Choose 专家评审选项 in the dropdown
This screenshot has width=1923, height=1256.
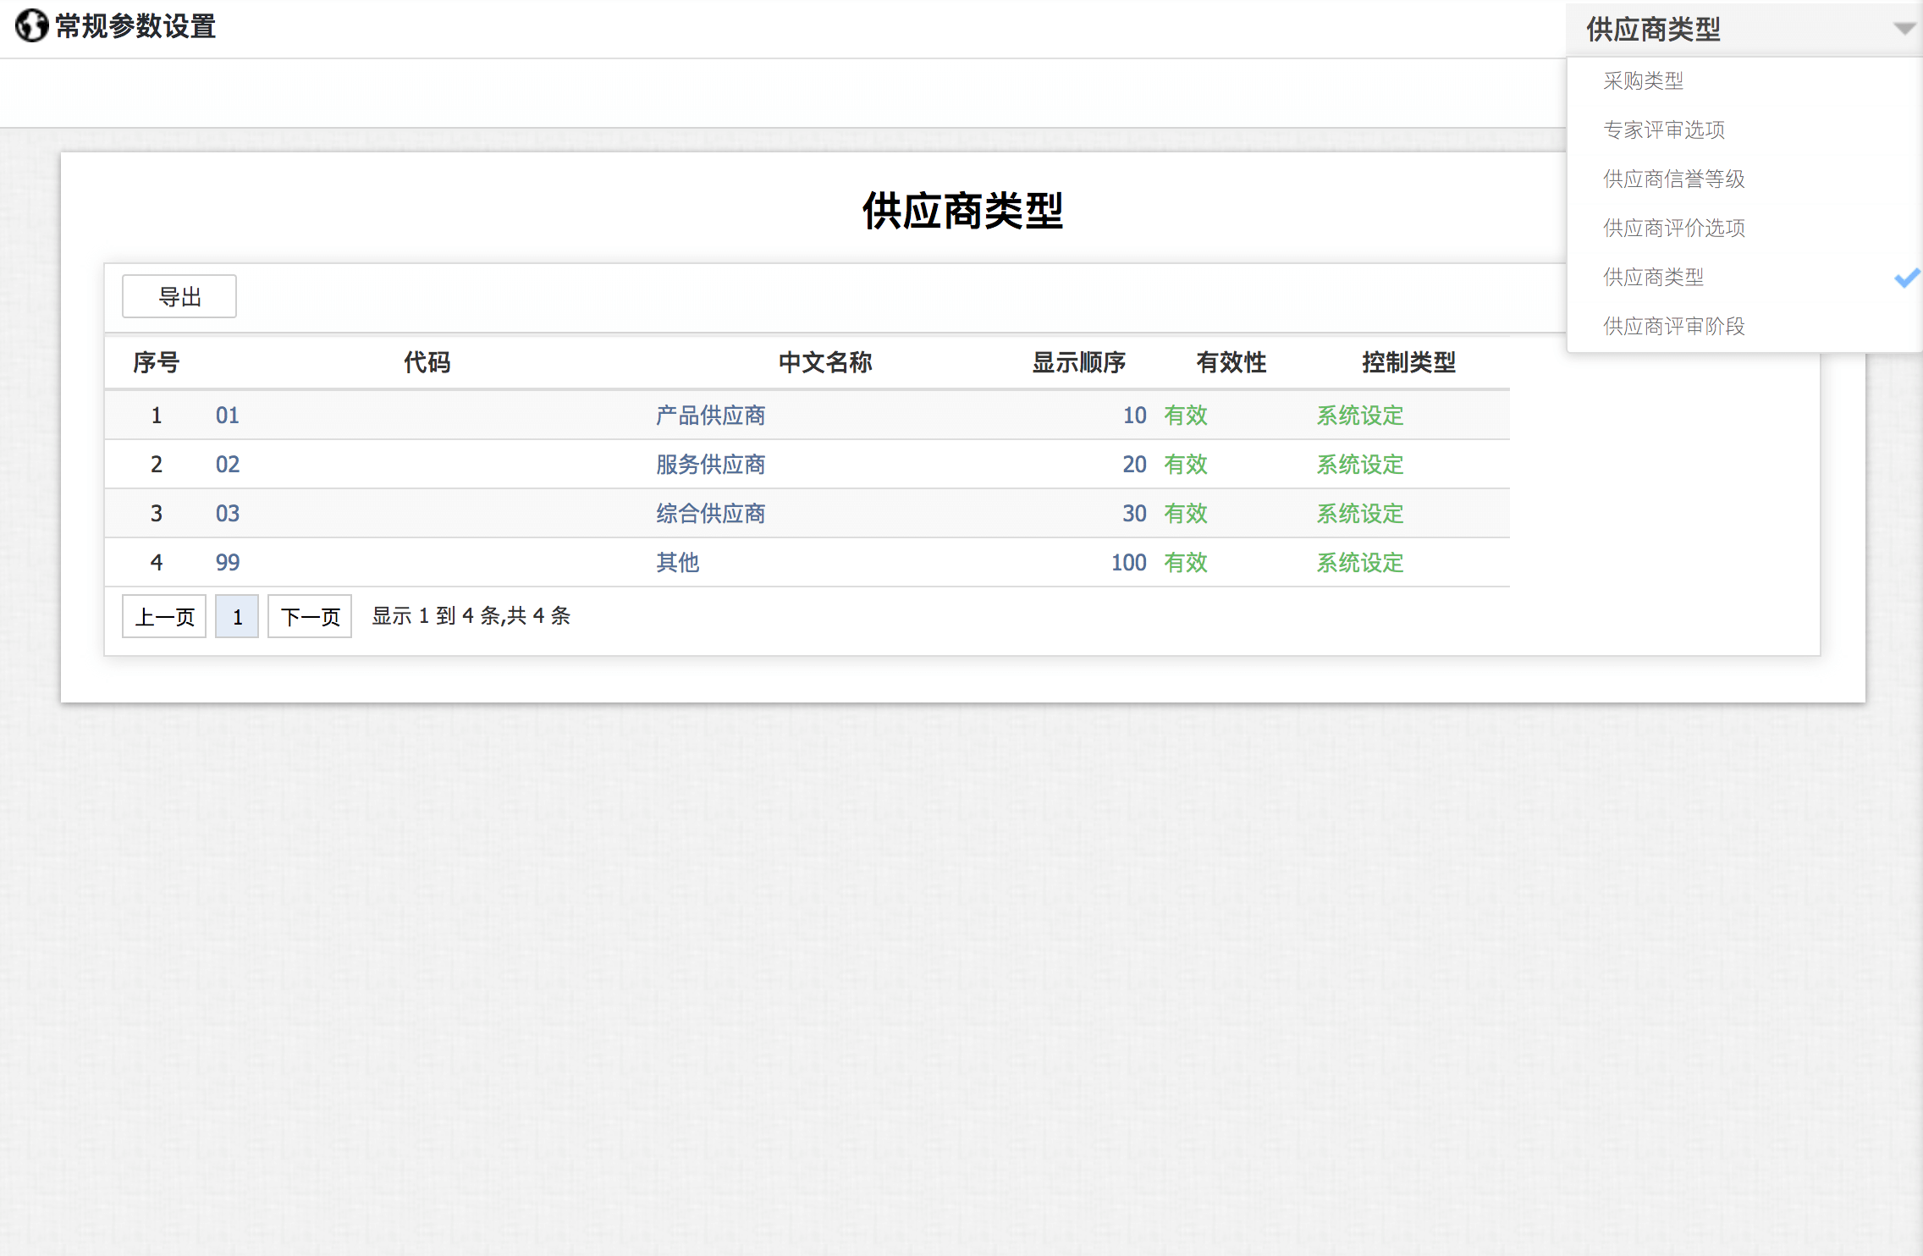pos(1663,130)
